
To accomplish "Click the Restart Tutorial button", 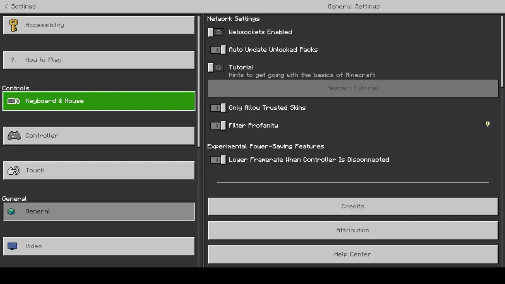I will pos(353,88).
